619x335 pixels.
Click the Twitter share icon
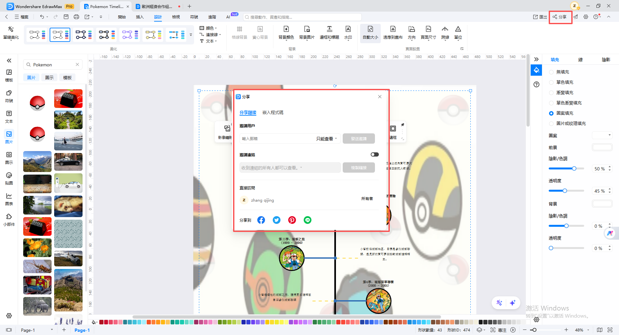point(277,220)
